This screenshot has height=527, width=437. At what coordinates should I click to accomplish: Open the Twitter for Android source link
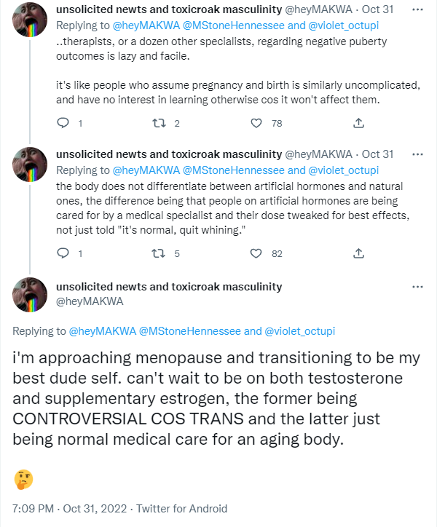(x=181, y=508)
